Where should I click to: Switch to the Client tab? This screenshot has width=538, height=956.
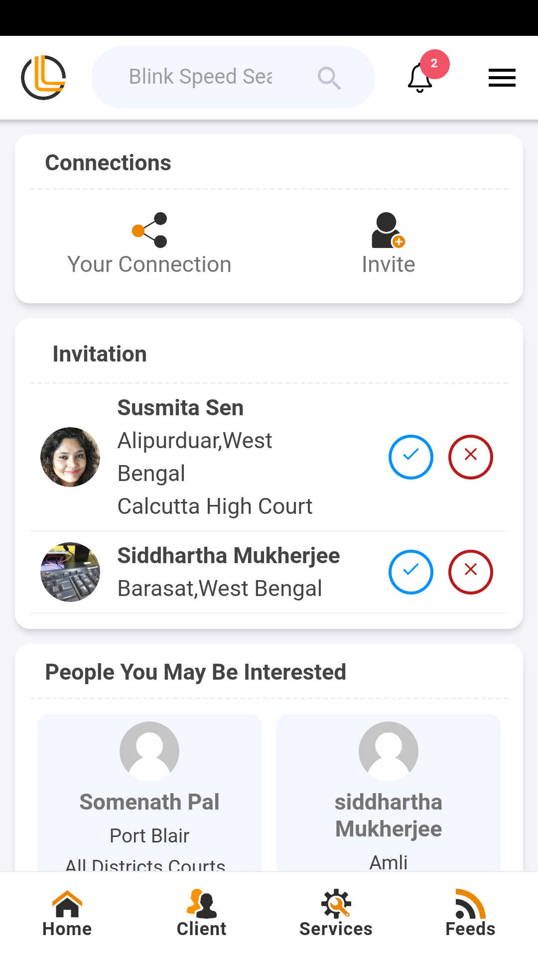[202, 913]
